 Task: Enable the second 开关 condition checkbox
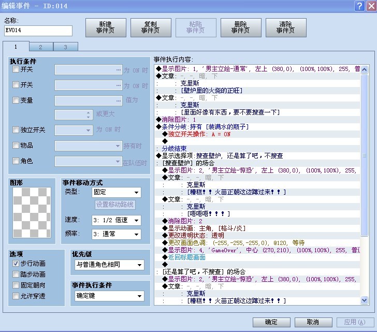click(16, 84)
